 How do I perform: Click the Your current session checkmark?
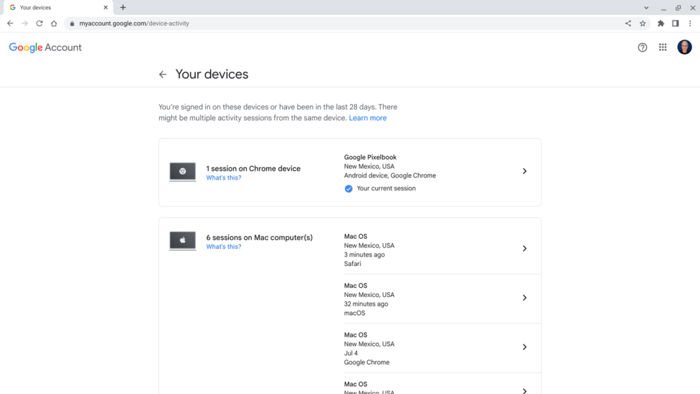(348, 188)
